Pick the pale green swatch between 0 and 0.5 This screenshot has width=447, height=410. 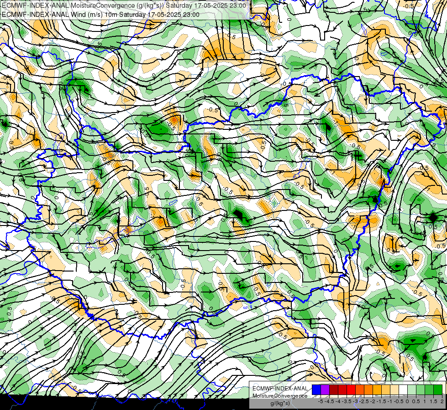point(412,390)
